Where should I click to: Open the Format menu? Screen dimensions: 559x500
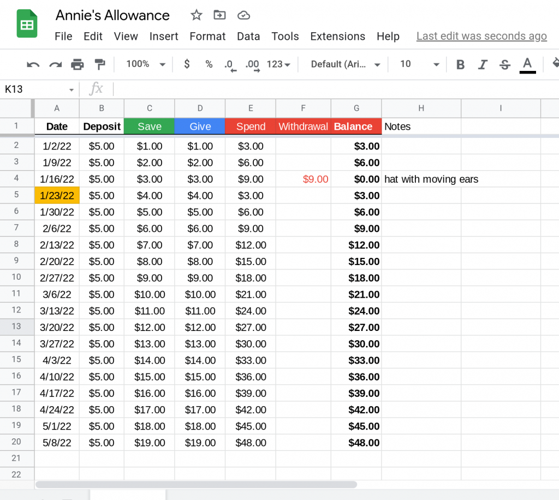pyautogui.click(x=207, y=37)
